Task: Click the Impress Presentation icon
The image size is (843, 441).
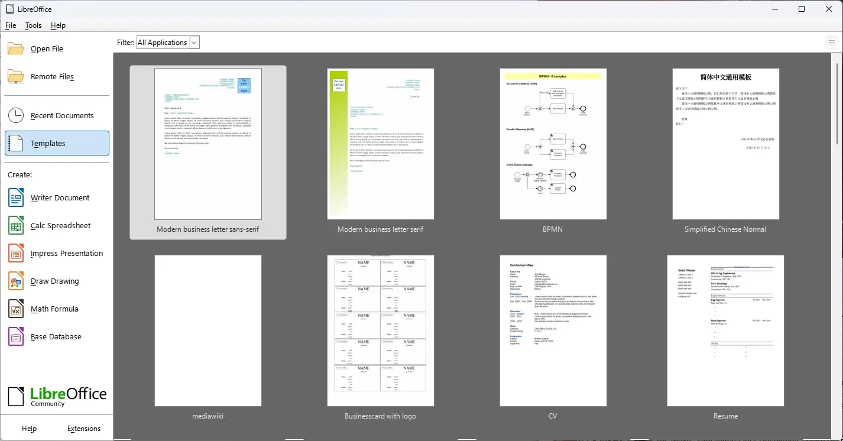Action: (16, 253)
